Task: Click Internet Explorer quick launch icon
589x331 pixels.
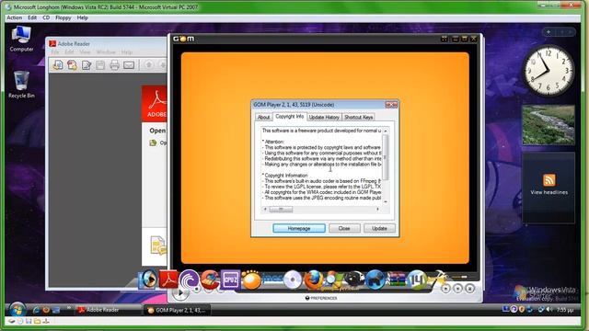Action: [x=36, y=311]
